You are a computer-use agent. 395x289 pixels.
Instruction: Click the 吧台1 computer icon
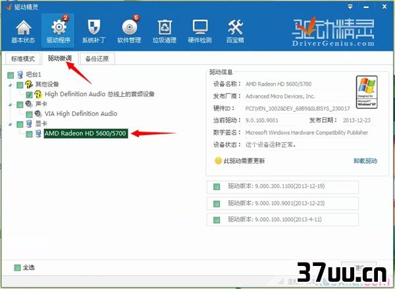pos(20,74)
